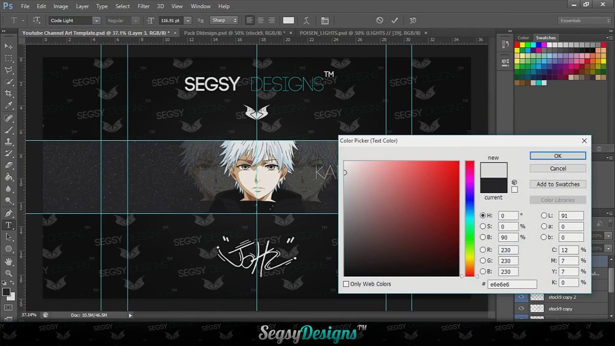Open the File menu
This screenshot has height=346, width=615.
(25, 6)
